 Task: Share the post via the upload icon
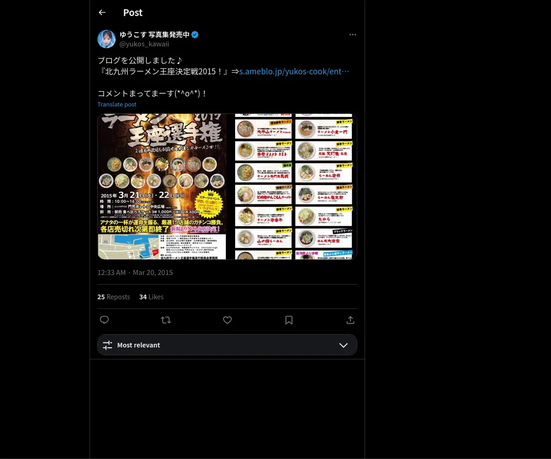350,320
